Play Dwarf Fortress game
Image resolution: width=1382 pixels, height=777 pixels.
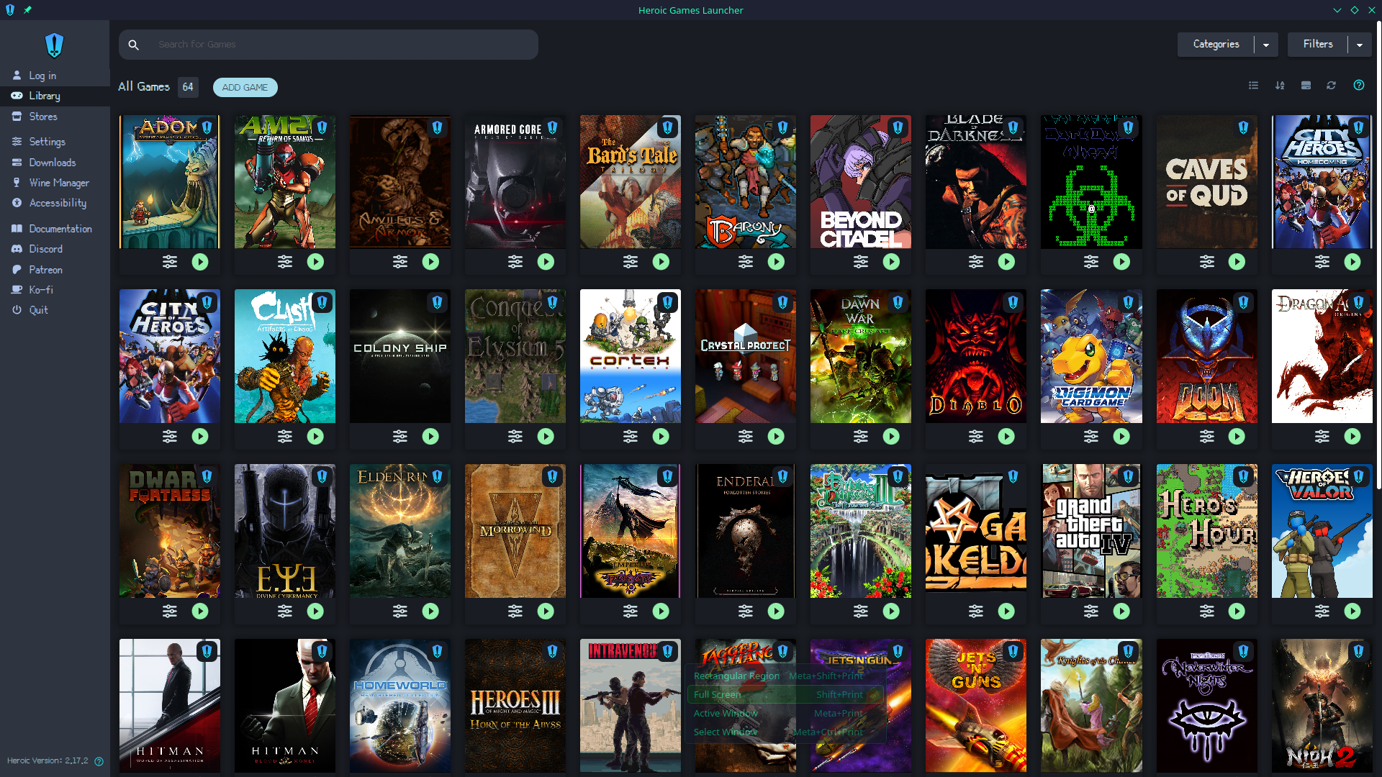click(x=200, y=611)
